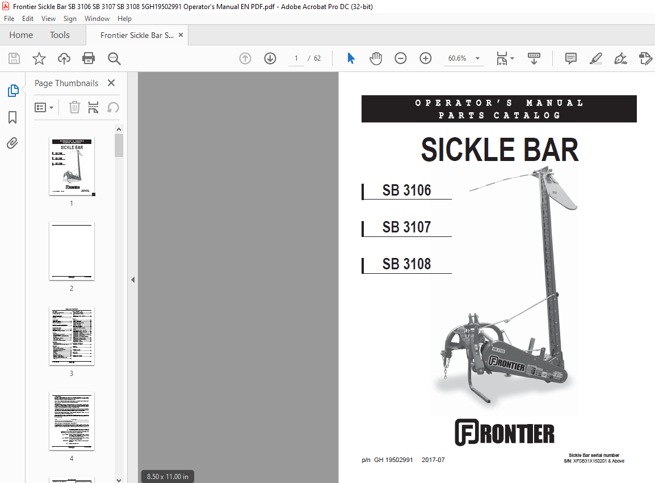Go to previous page arrow icon
Viewport: 655px width, 483px height.
(x=245, y=58)
